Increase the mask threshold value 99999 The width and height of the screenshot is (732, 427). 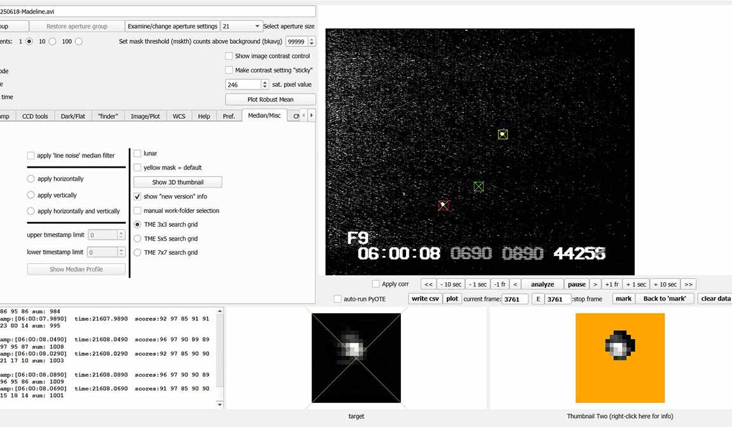(x=311, y=39)
